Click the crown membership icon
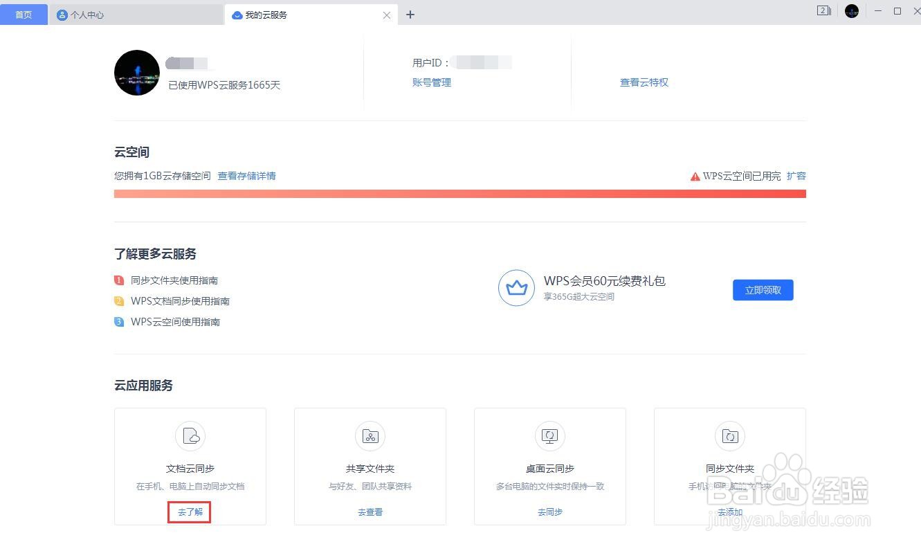The image size is (921, 551). coord(516,288)
